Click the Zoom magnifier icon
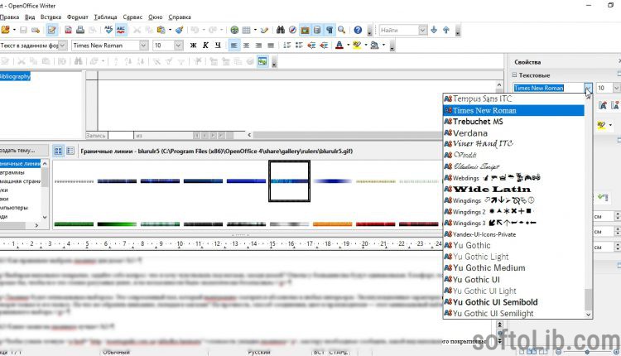 341,30
